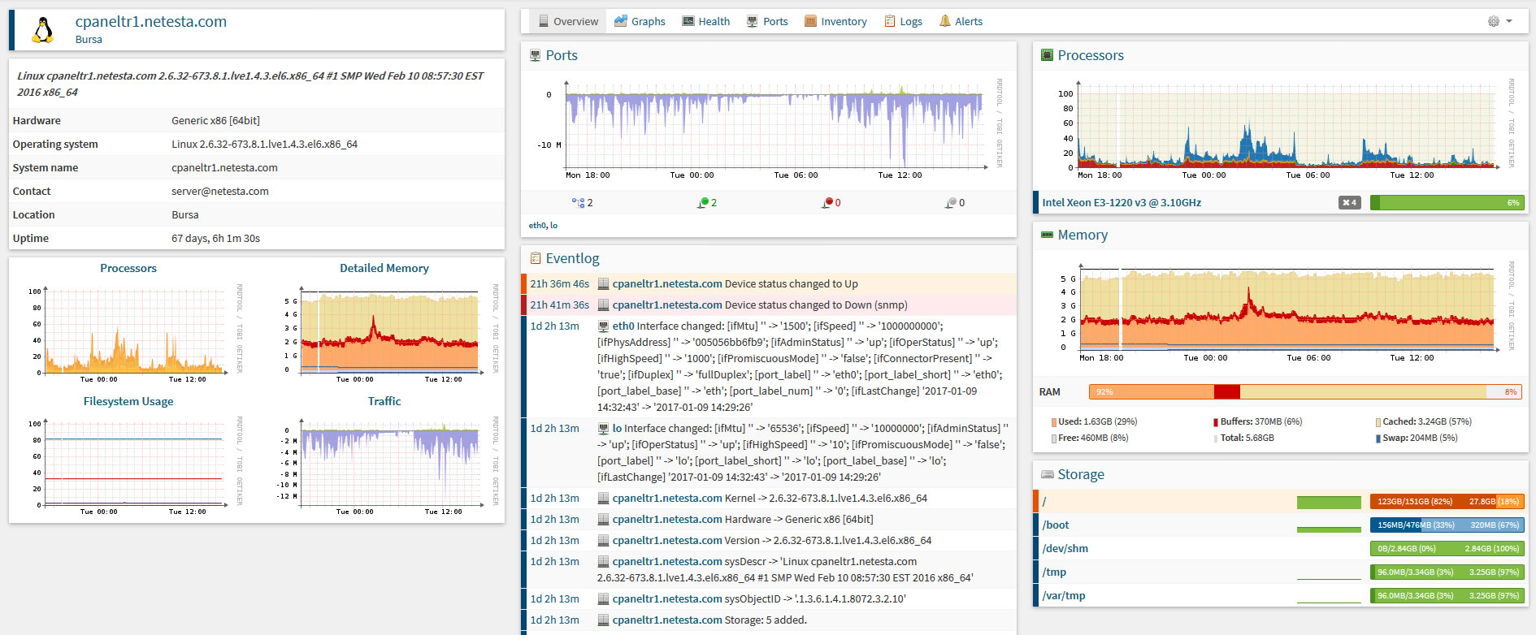1536x635 pixels.
Task: Click the Memory panel RAM icon
Action: pyautogui.click(x=1048, y=235)
